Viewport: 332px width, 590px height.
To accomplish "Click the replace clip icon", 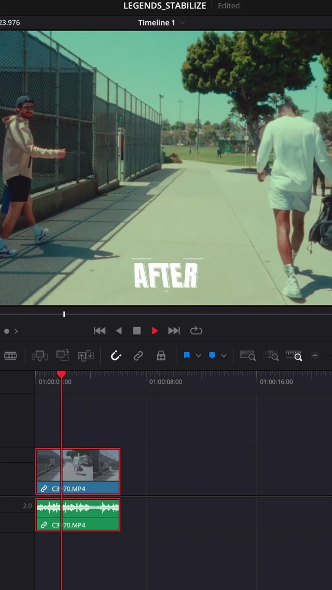I will [x=85, y=356].
